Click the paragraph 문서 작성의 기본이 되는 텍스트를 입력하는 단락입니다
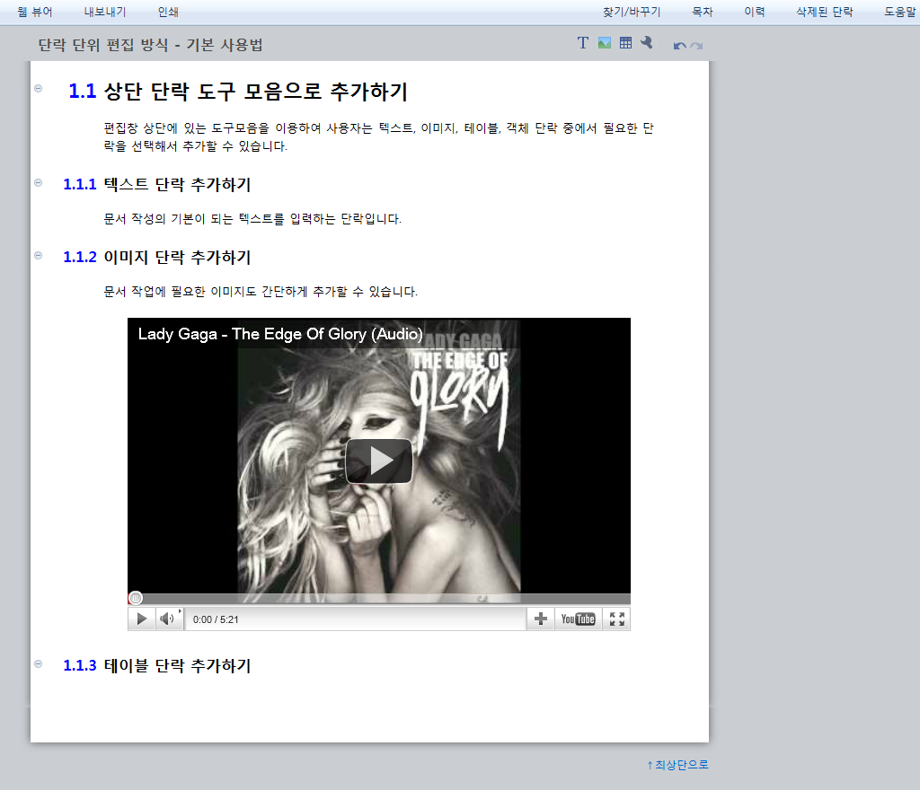The width and height of the screenshot is (920, 790). (252, 219)
